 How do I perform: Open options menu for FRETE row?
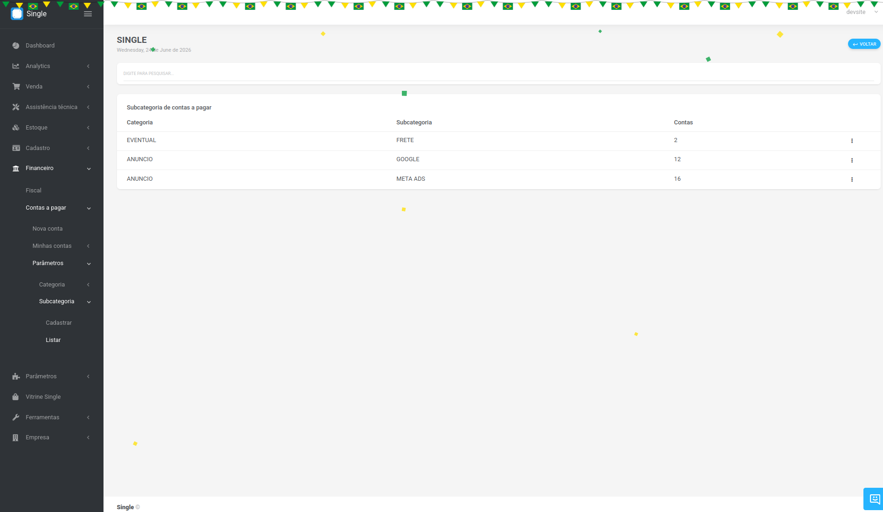click(x=852, y=141)
